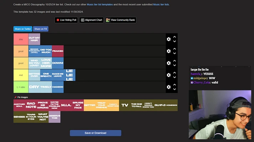
Task: Move the great tier row up
Action: click(174, 49)
